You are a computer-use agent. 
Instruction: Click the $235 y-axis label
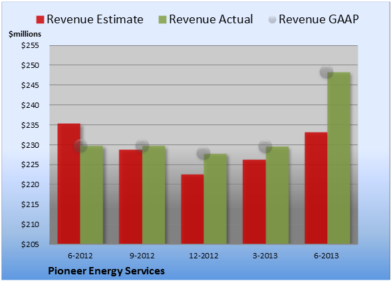pyautogui.click(x=30, y=125)
